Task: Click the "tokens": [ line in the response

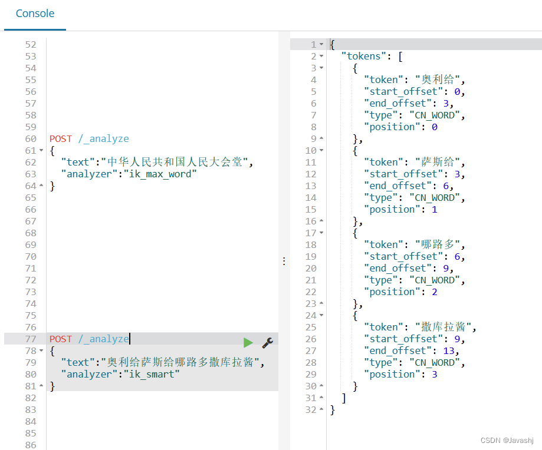Action: pyautogui.click(x=372, y=57)
